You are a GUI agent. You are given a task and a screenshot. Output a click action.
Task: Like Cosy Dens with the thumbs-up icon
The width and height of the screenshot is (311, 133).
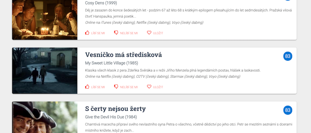point(87,33)
